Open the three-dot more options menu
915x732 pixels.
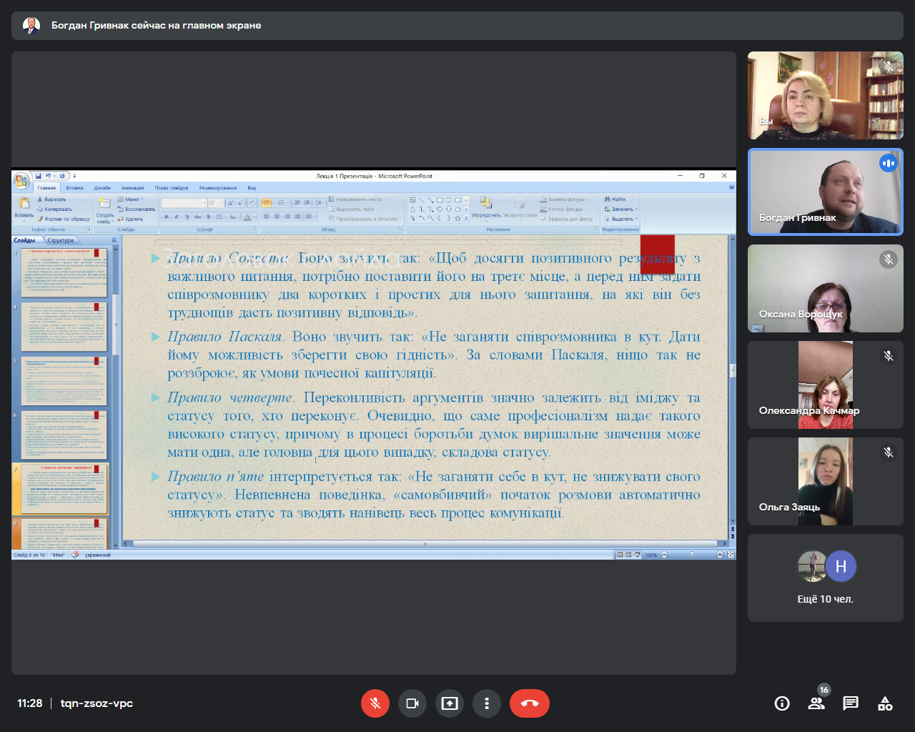(487, 703)
